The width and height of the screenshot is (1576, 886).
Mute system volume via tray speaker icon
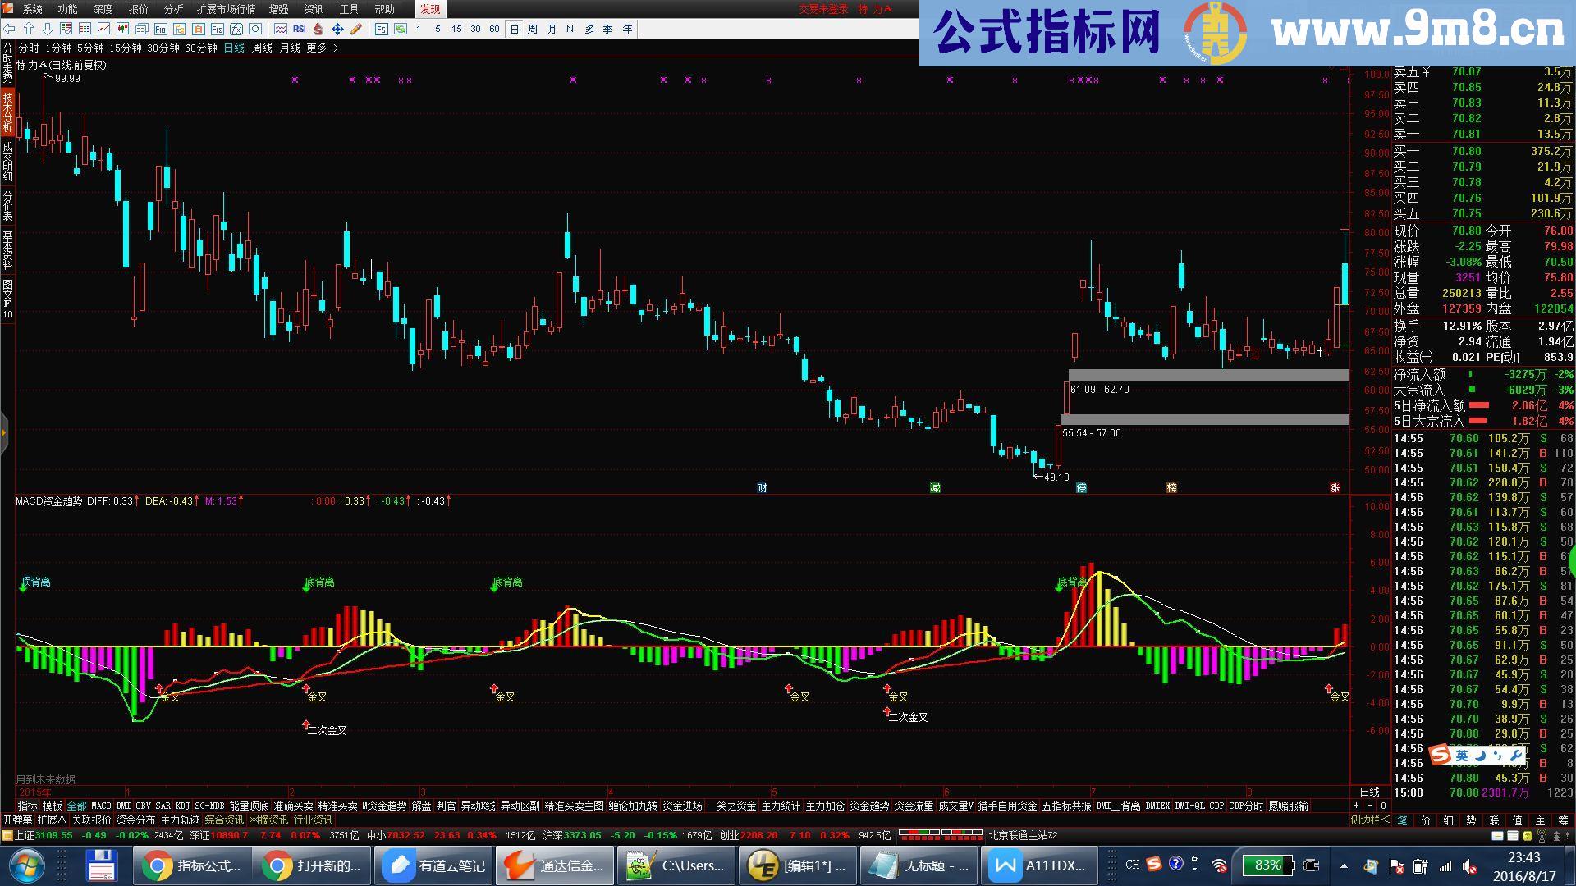click(1468, 865)
